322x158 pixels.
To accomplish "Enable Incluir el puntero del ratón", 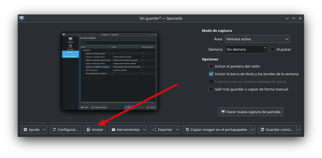I will (211, 66).
